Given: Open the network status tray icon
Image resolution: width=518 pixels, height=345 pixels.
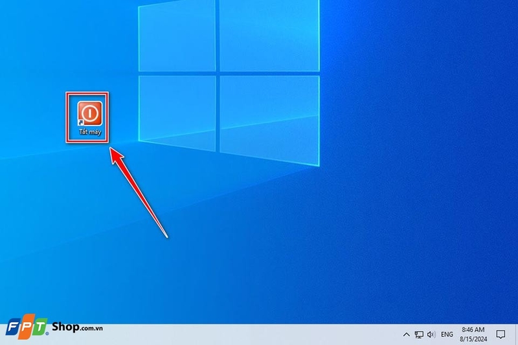Looking at the screenshot, I should (x=419, y=335).
